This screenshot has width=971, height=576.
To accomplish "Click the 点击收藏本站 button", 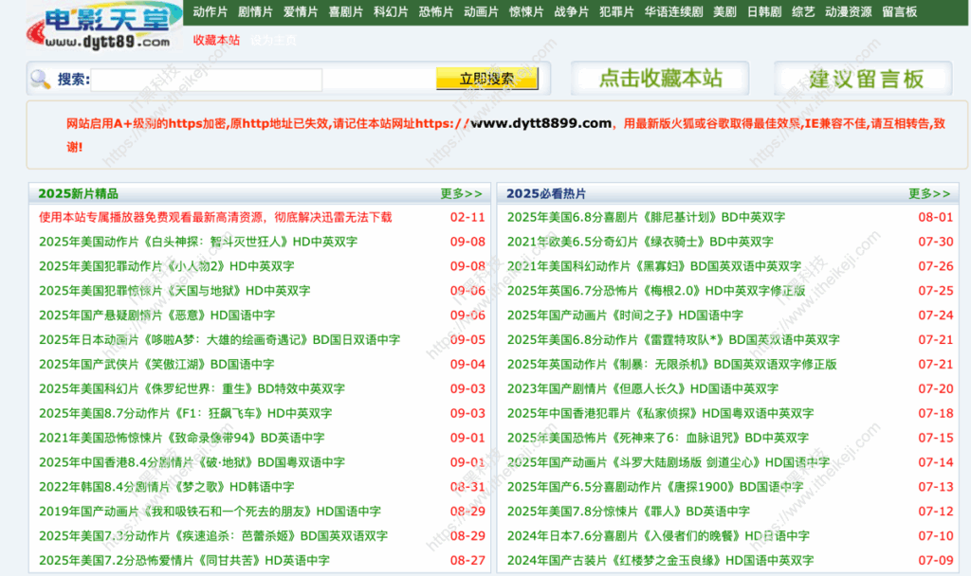I will pyautogui.click(x=661, y=79).
